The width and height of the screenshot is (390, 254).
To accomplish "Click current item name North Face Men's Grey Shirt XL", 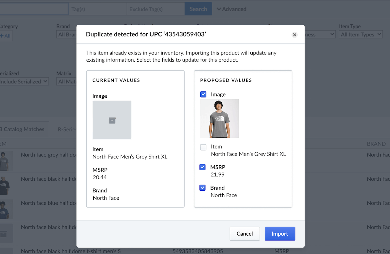I will pyautogui.click(x=130, y=157).
